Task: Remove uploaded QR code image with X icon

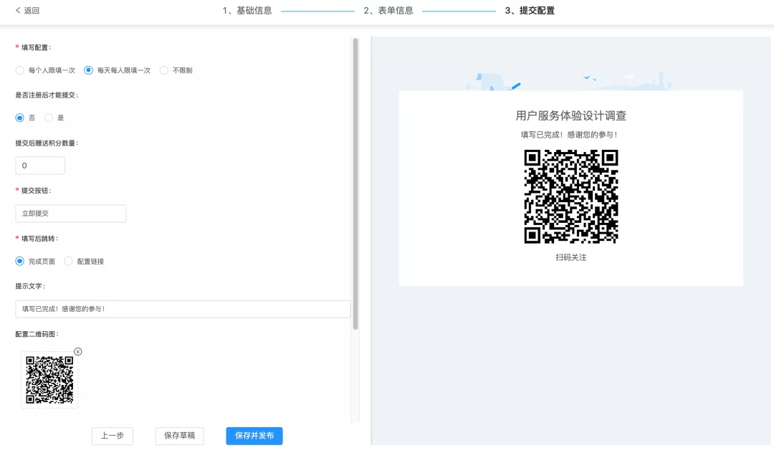Action: [x=78, y=351]
